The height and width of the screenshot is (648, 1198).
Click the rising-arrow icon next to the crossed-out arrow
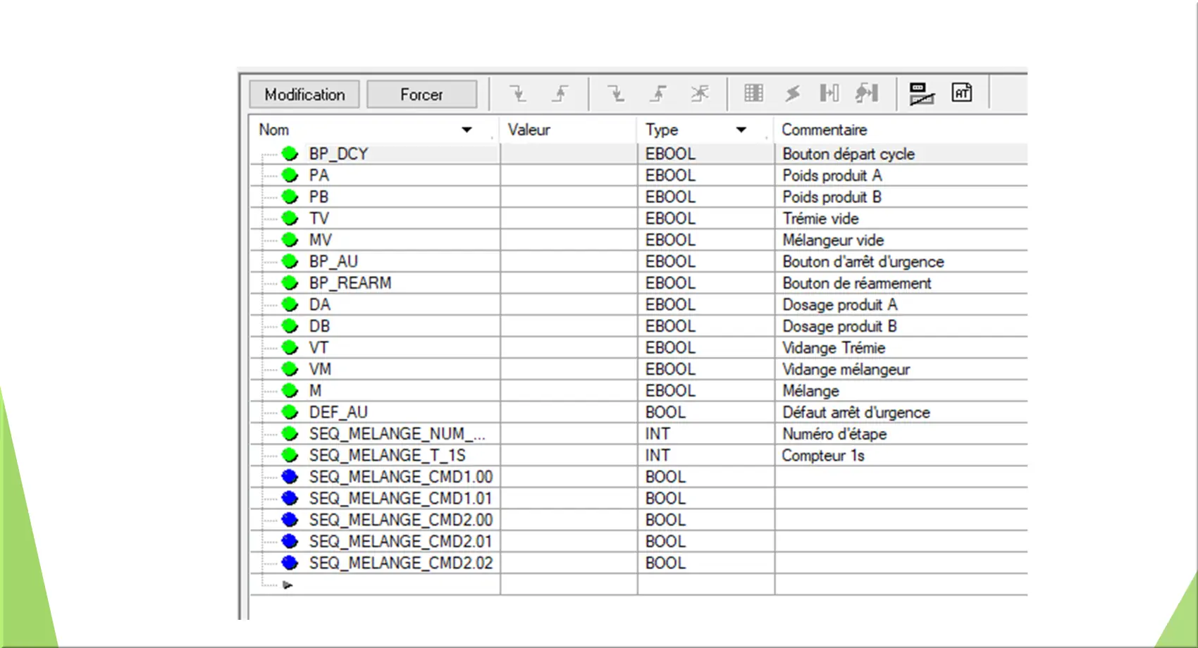point(658,93)
